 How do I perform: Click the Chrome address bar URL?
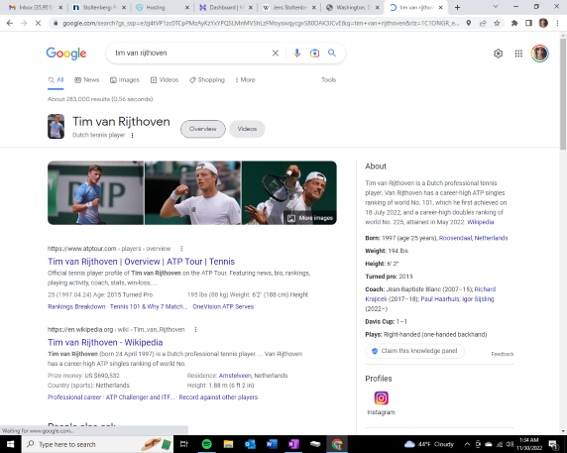pos(261,23)
